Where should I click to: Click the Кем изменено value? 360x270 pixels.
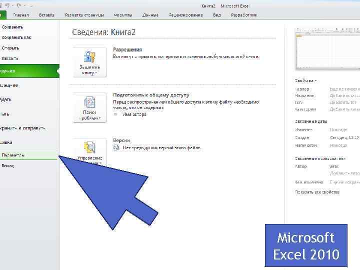(x=344, y=182)
